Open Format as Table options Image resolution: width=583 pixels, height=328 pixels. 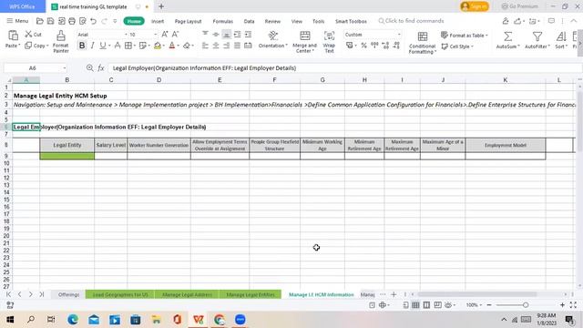[464, 35]
